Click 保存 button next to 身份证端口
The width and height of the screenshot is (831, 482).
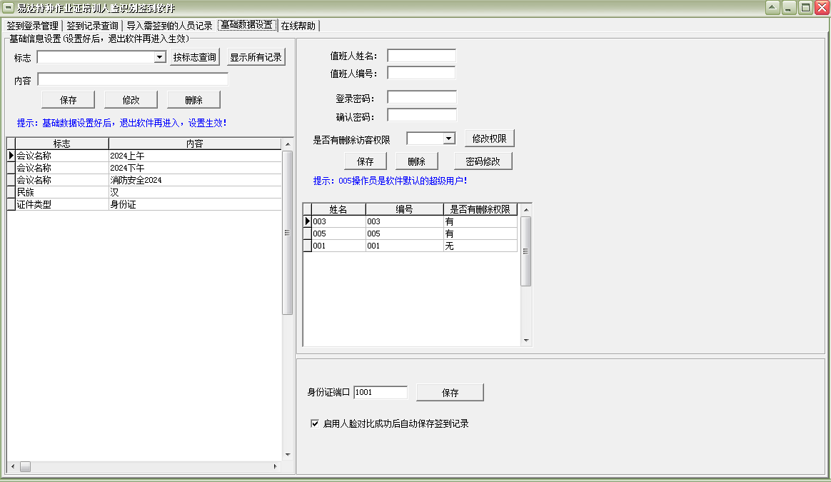pyautogui.click(x=450, y=393)
